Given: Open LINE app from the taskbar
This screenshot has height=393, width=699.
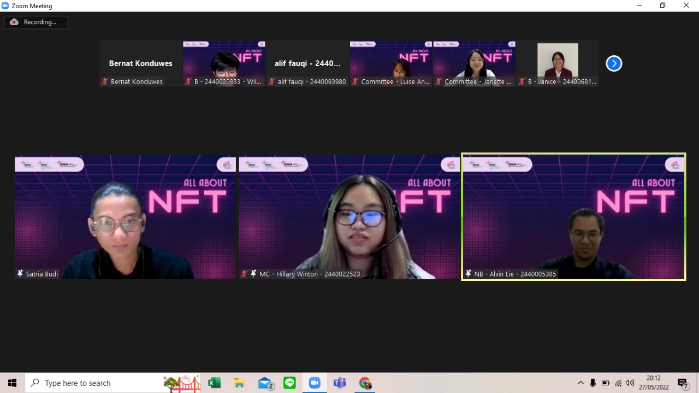Looking at the screenshot, I should pyautogui.click(x=289, y=383).
